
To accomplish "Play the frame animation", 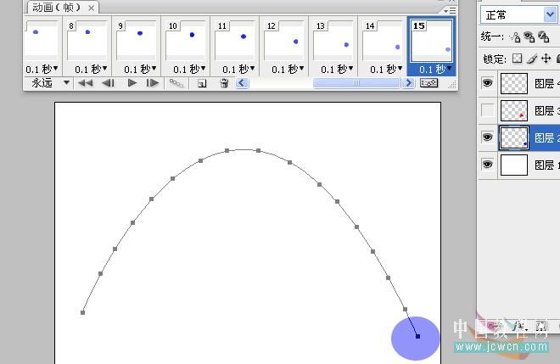I will click(x=132, y=83).
